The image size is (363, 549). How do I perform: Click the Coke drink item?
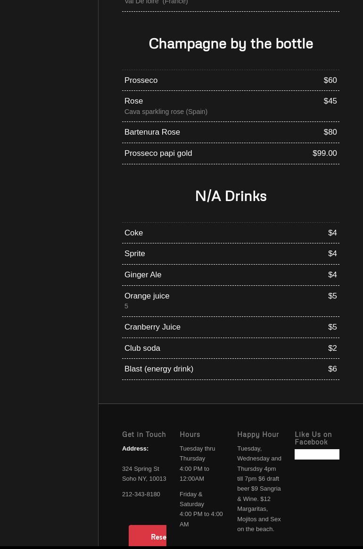coord(133,233)
